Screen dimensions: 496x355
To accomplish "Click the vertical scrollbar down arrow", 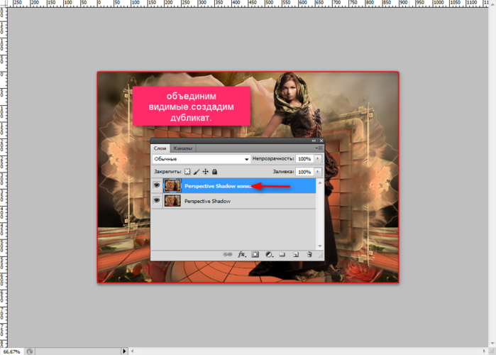I will click(x=492, y=344).
